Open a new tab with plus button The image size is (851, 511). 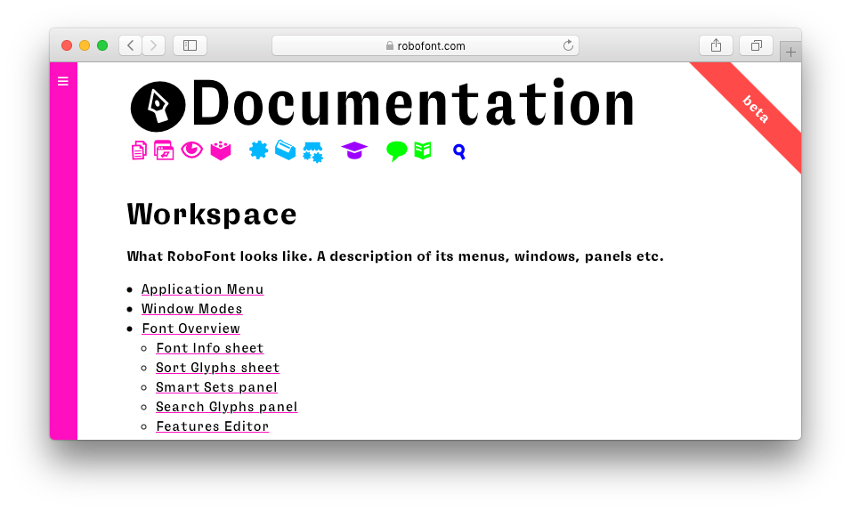click(x=790, y=53)
